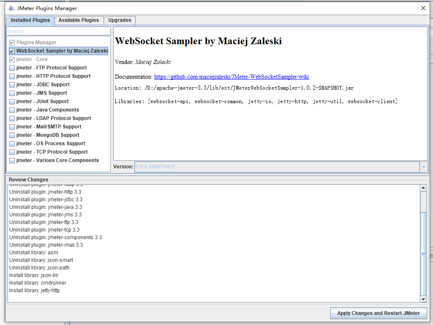Toggle the jmeter - Core checkbox
Image resolution: width=433 pixels, height=325 pixels.
(x=12, y=59)
